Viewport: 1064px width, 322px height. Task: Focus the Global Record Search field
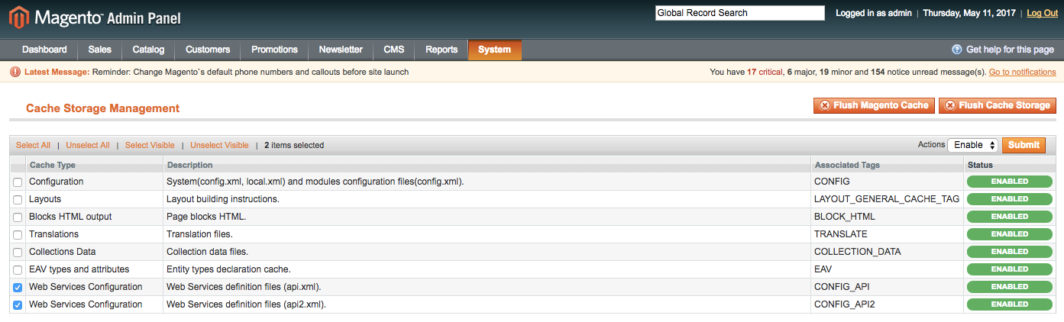coord(740,13)
